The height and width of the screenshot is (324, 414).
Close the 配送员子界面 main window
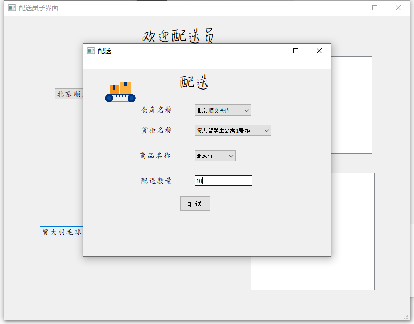pyautogui.click(x=398, y=8)
